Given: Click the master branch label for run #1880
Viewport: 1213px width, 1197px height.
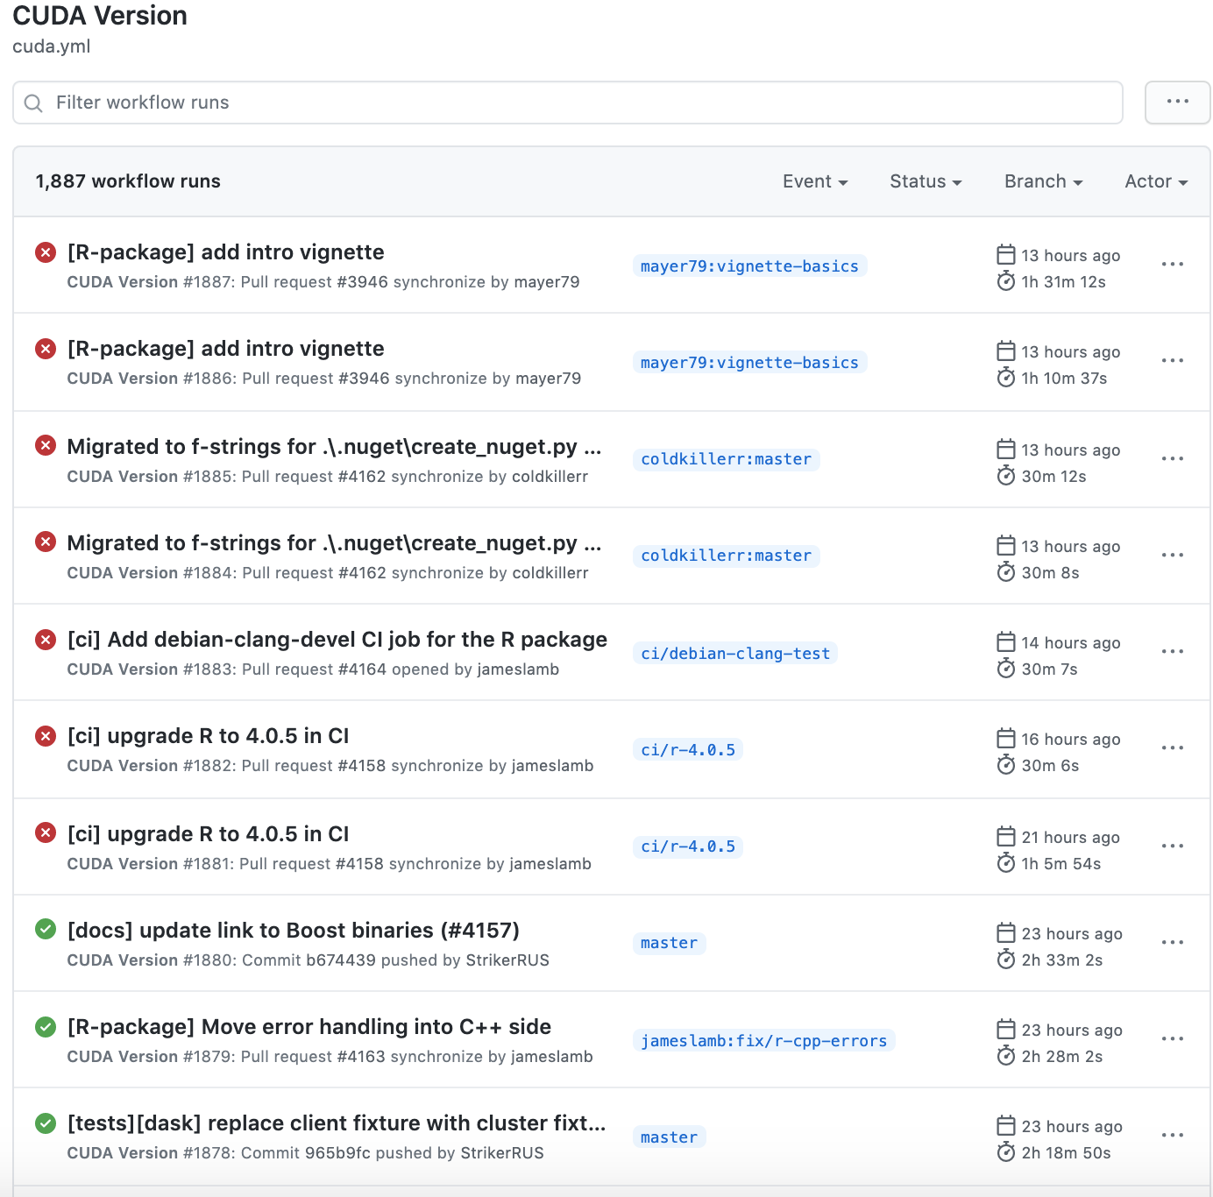Looking at the screenshot, I should (669, 943).
